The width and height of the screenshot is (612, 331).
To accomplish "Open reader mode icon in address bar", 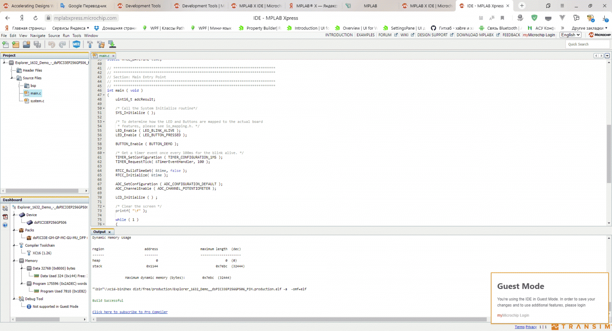I will 481,18.
